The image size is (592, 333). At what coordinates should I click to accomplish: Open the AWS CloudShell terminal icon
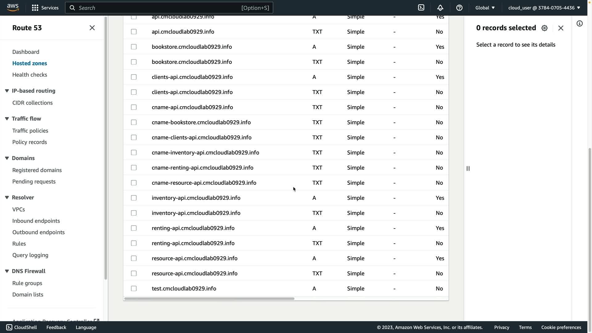tap(421, 8)
